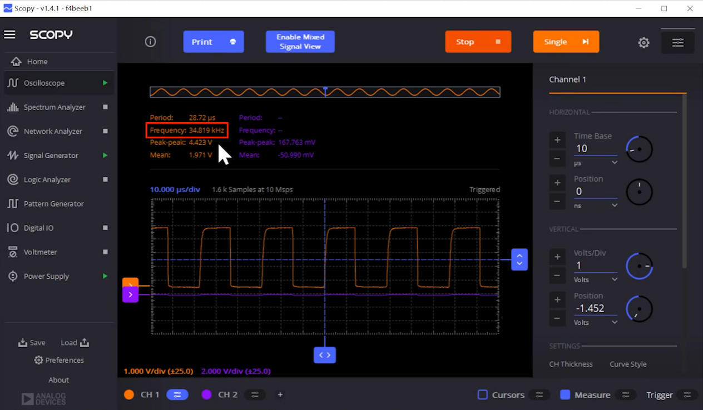703x410 pixels.
Task: Open CH 2 settings menu button
Action: coord(255,394)
